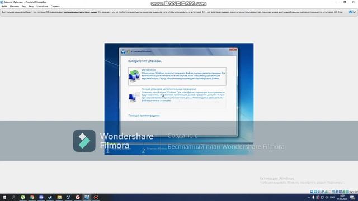The width and height of the screenshot is (358, 201).
Task: Choose the Обновление upgrade installation option
Action: [x=177, y=76]
